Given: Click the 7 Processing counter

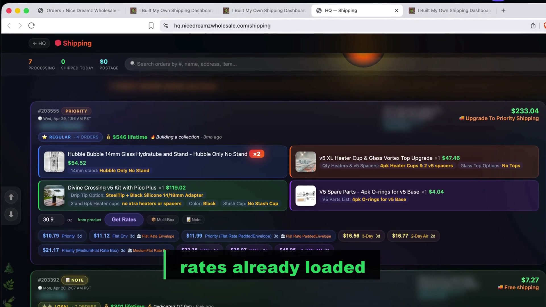Looking at the screenshot, I should coord(42,64).
